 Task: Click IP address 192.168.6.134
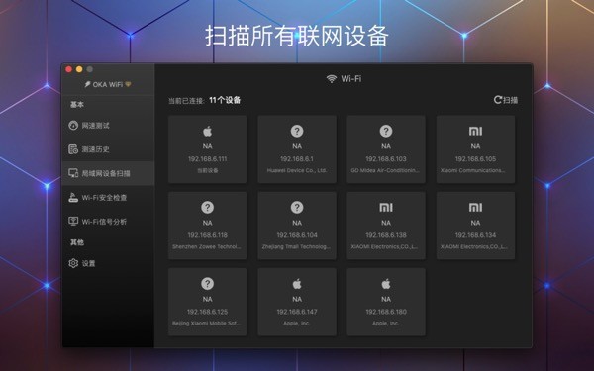(475, 235)
